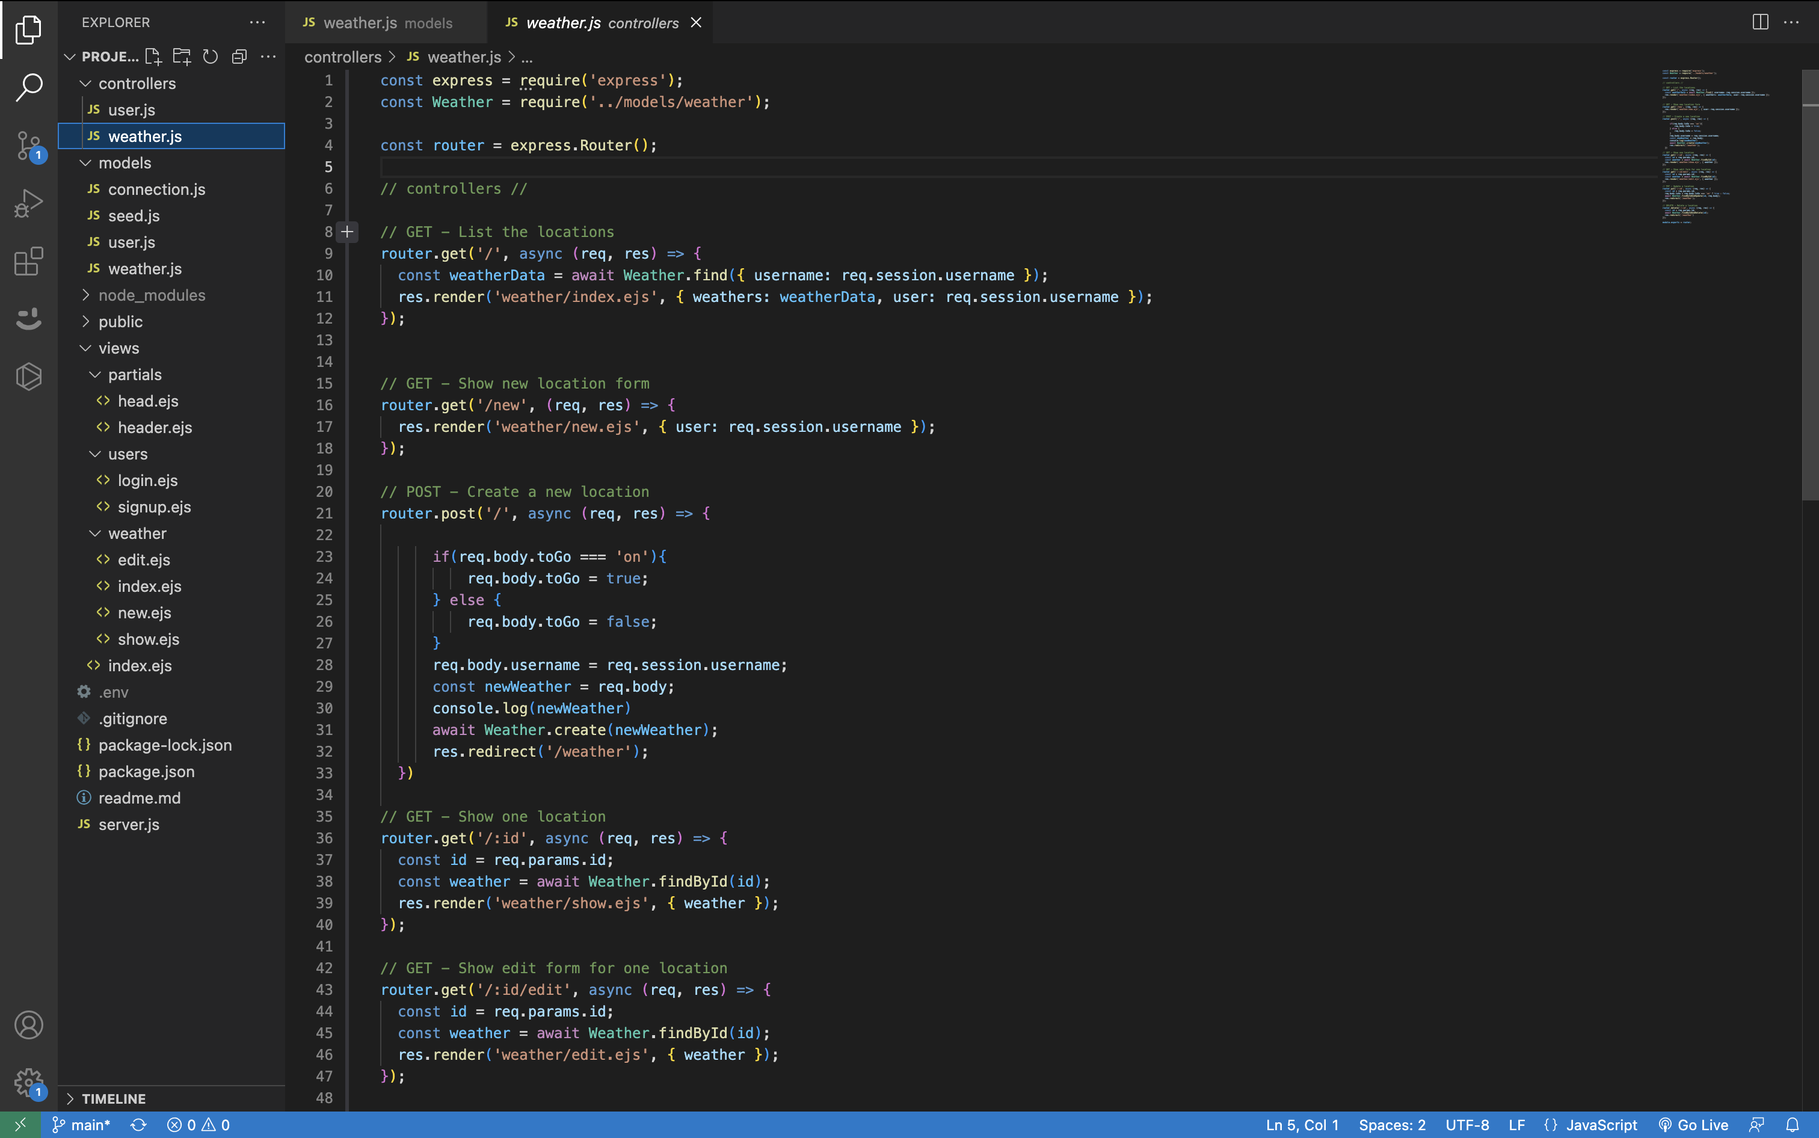Expand the node_modules folder
This screenshot has width=1819, height=1138.
(151, 295)
